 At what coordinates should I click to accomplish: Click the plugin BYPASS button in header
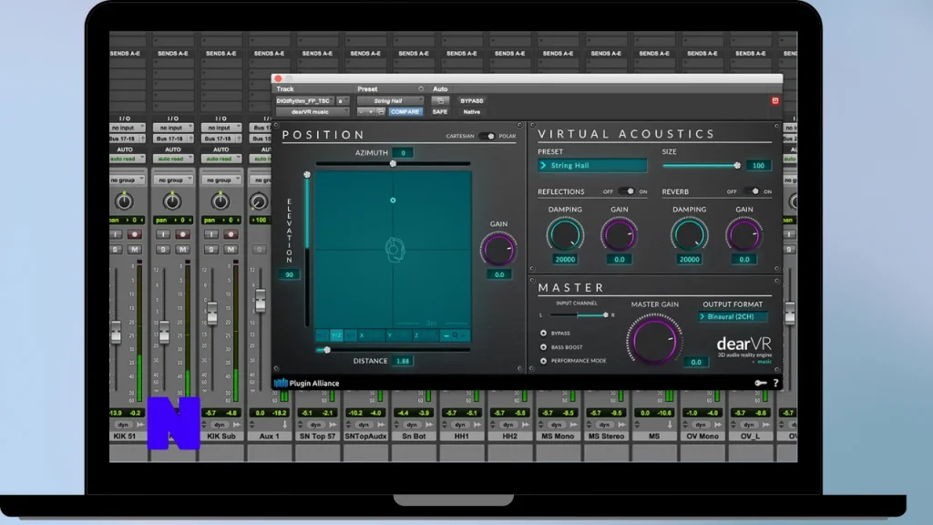472,101
